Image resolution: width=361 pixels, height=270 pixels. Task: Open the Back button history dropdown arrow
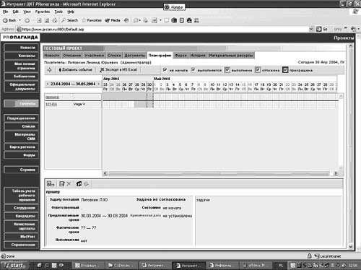[20, 20]
